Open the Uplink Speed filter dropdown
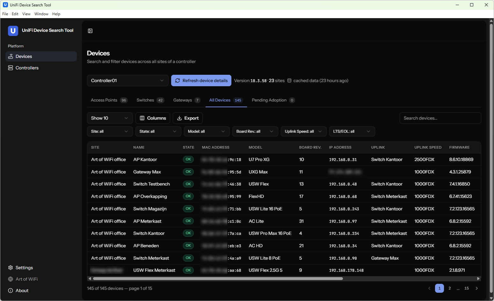Image resolution: width=494 pixels, height=301 pixels. click(x=304, y=131)
